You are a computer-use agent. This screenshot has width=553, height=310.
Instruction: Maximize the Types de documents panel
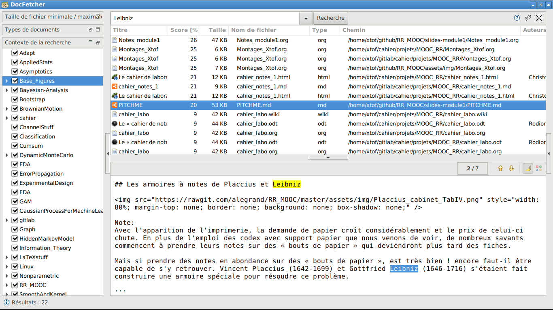(x=98, y=29)
